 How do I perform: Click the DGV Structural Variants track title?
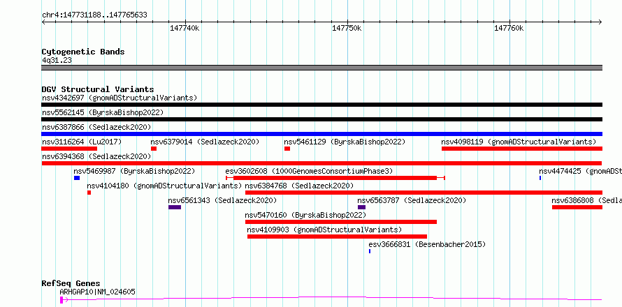coord(98,89)
